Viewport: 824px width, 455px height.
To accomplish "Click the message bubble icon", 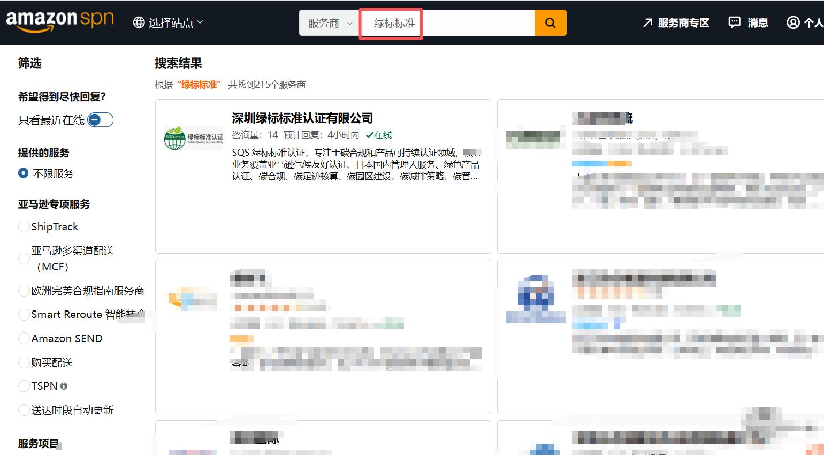I will click(x=735, y=22).
